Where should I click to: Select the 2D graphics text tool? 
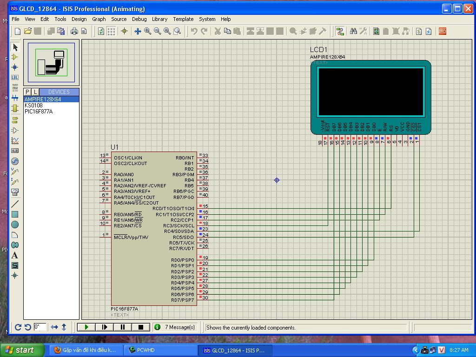(15, 255)
